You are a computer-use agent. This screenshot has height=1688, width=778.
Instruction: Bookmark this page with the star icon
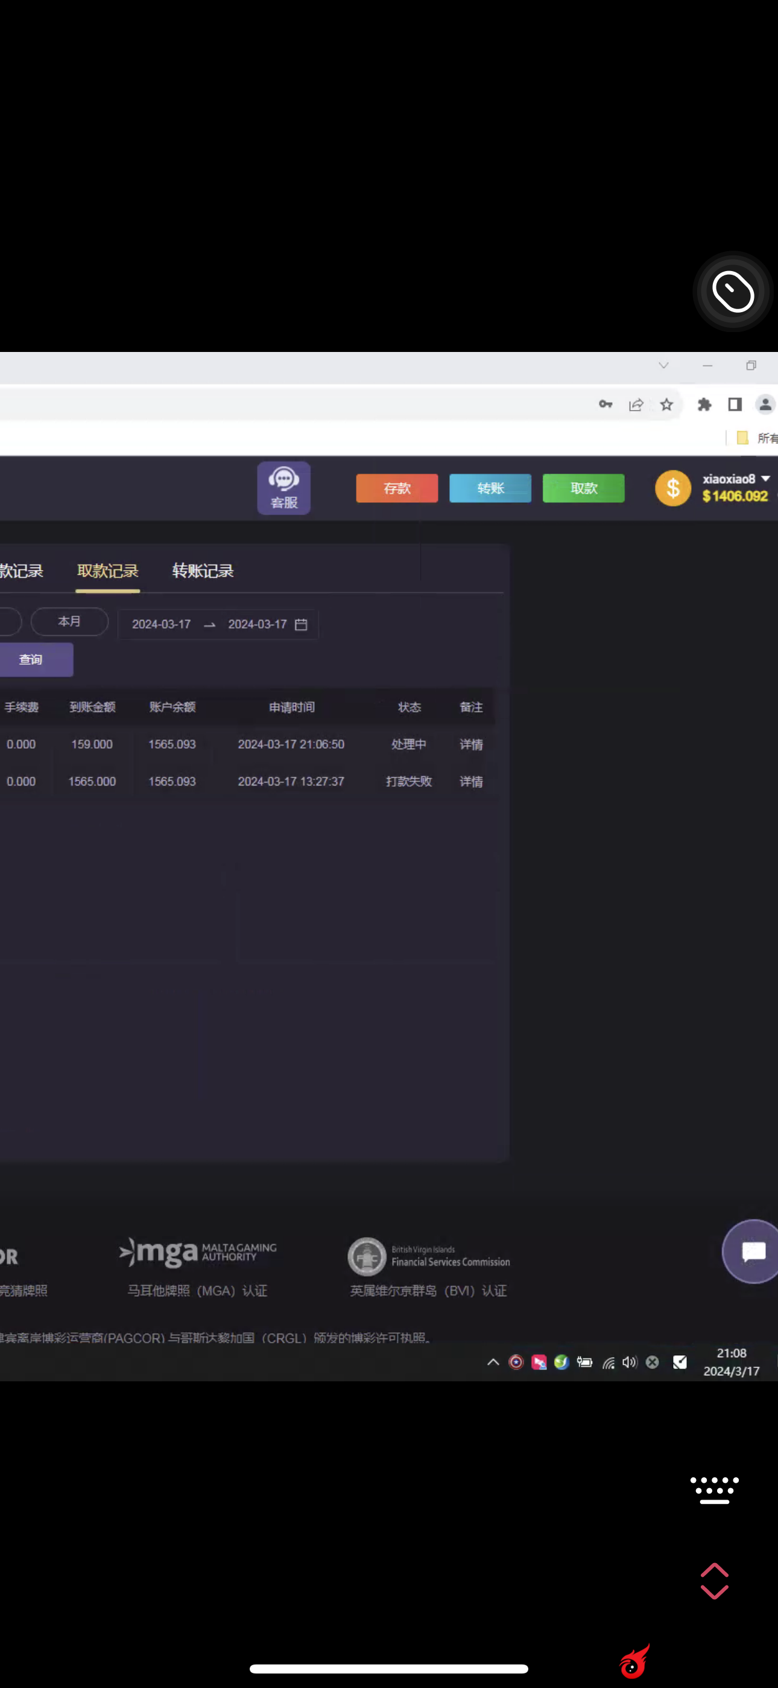(x=666, y=404)
